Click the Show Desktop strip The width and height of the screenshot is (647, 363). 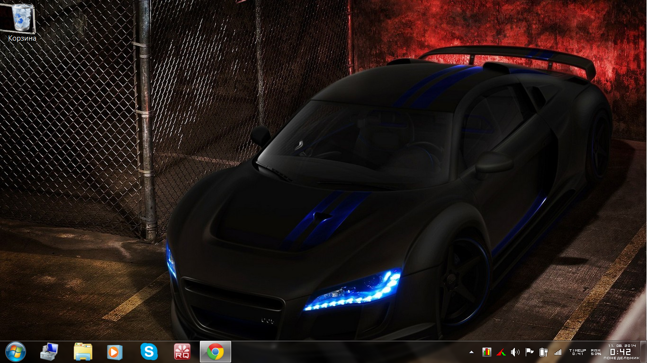(x=643, y=352)
